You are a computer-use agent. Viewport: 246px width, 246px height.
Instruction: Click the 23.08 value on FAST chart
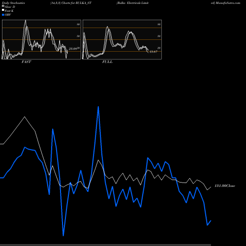tap(72, 49)
